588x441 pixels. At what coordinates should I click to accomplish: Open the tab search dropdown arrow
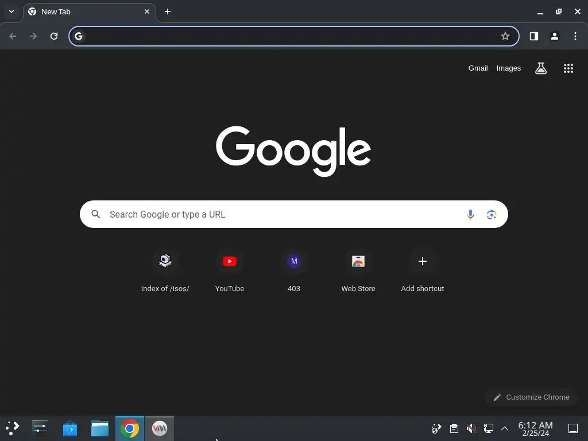click(11, 11)
